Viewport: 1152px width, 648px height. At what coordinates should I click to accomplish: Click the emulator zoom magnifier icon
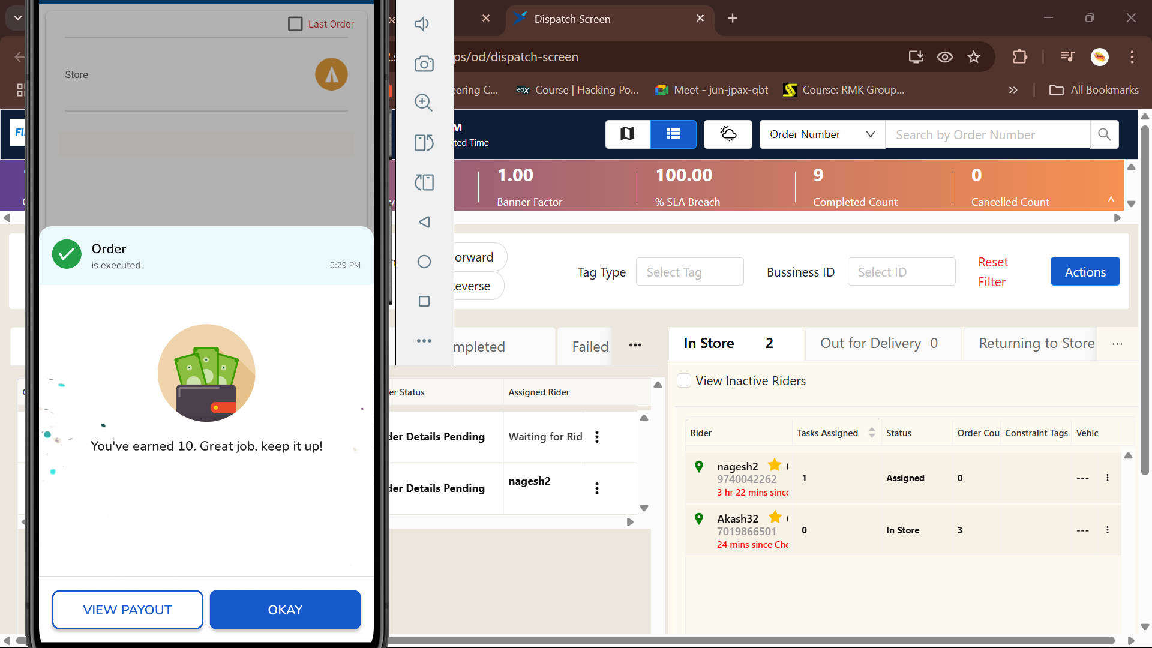click(424, 103)
